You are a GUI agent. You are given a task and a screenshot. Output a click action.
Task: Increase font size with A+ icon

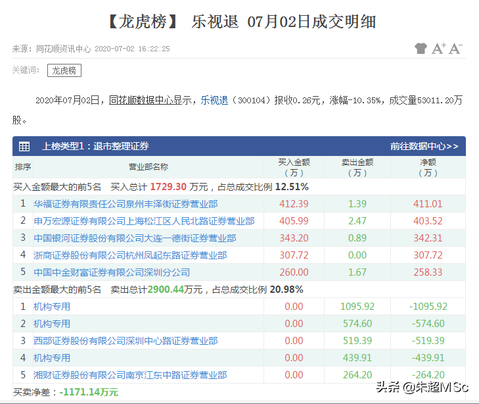click(x=439, y=48)
